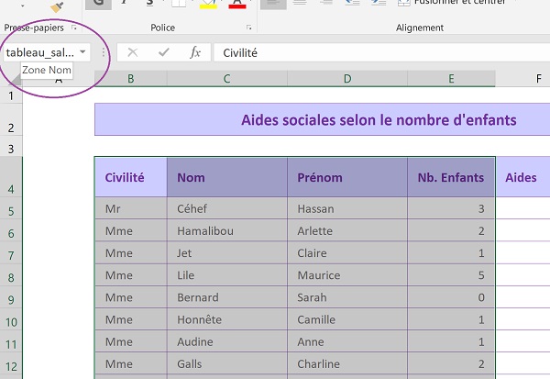Select the Format Painter brush icon
Image resolution: width=550 pixels, height=379 pixels.
[57, 6]
